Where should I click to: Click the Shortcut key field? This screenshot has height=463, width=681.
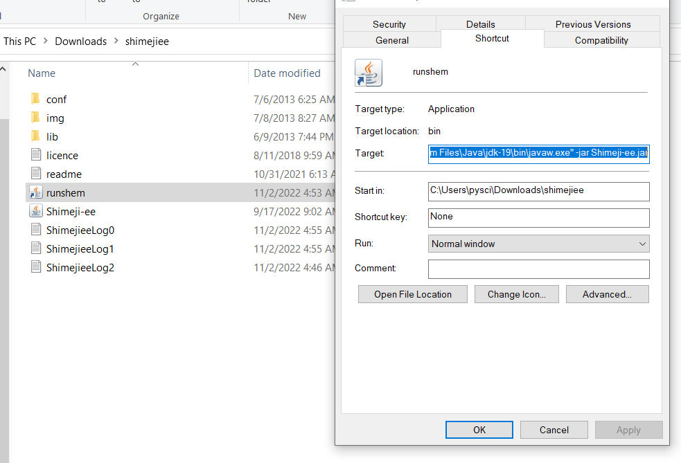538,218
